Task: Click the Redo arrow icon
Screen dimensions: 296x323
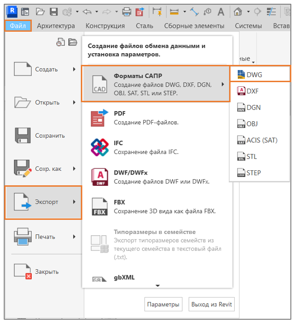Action: point(107,12)
